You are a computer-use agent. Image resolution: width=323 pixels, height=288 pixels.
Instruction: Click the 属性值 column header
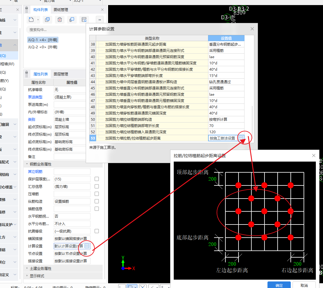(72, 82)
